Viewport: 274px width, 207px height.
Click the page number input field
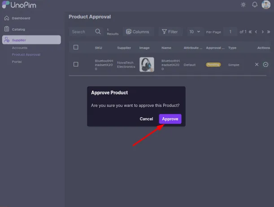point(231,32)
